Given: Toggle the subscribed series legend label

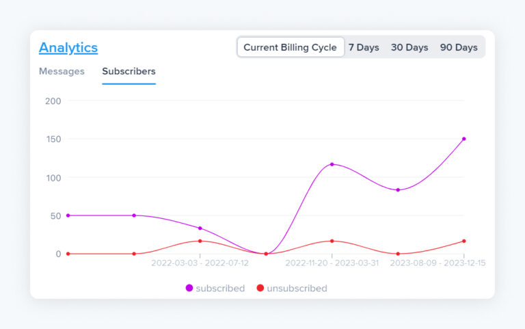Looking at the screenshot, I should 220,289.
